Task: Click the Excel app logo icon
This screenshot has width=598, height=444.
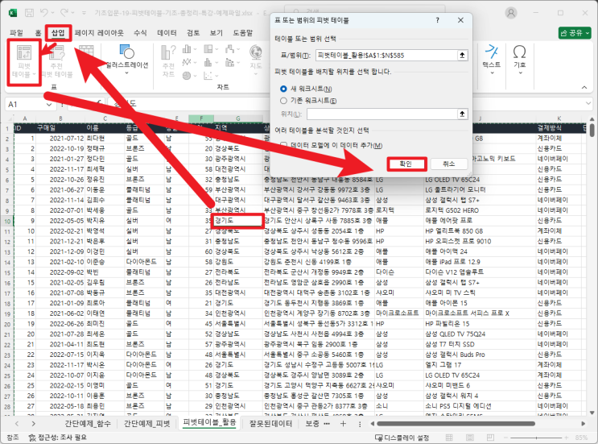Action: (x=13, y=13)
